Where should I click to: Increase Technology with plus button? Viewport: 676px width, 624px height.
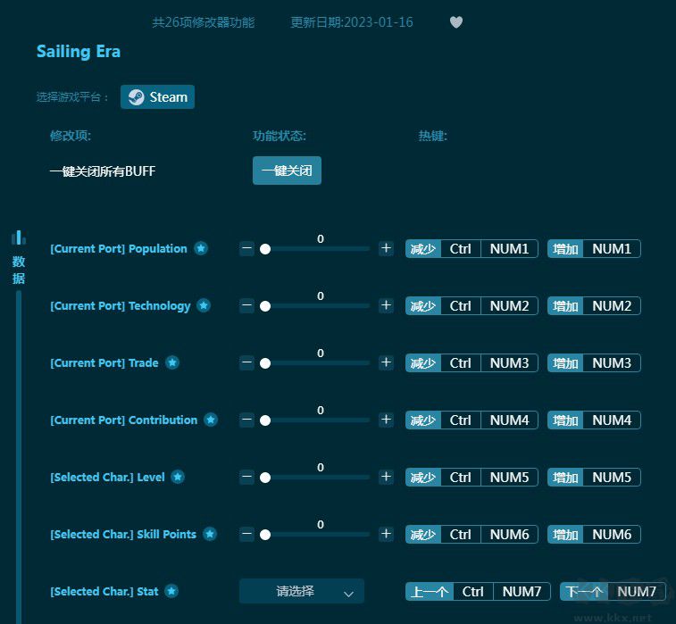pos(386,305)
